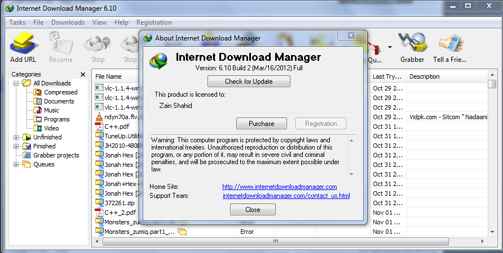This screenshot has width=503, height=253.
Task: Close the About dialog with X
Action: (x=351, y=35)
